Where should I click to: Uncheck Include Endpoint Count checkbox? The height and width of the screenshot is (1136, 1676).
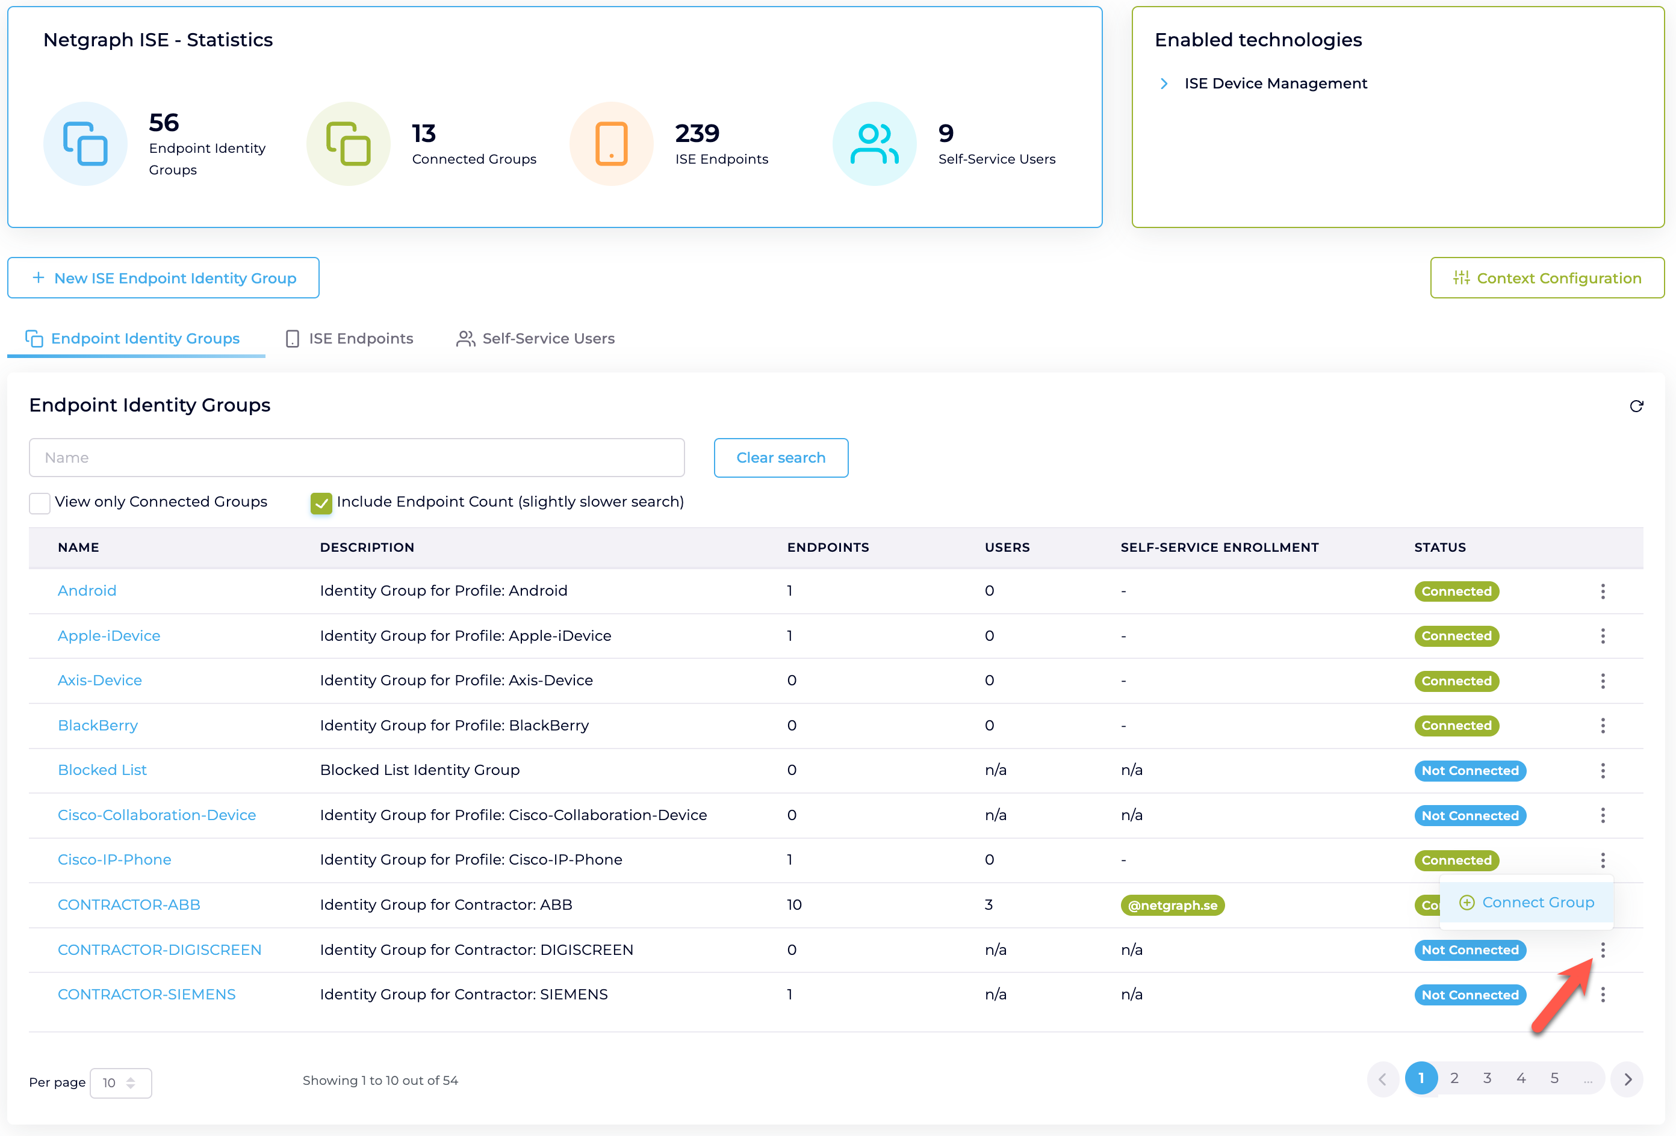(x=321, y=502)
